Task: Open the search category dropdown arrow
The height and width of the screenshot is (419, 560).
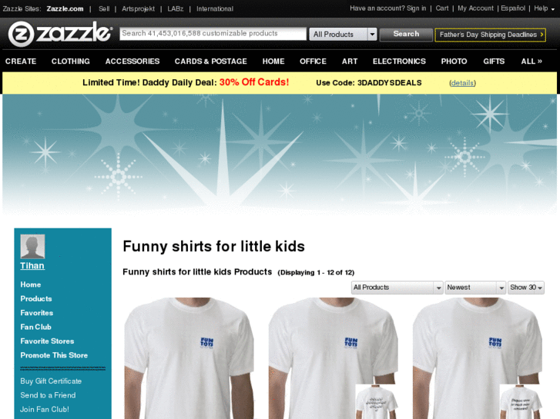Action: (x=372, y=35)
